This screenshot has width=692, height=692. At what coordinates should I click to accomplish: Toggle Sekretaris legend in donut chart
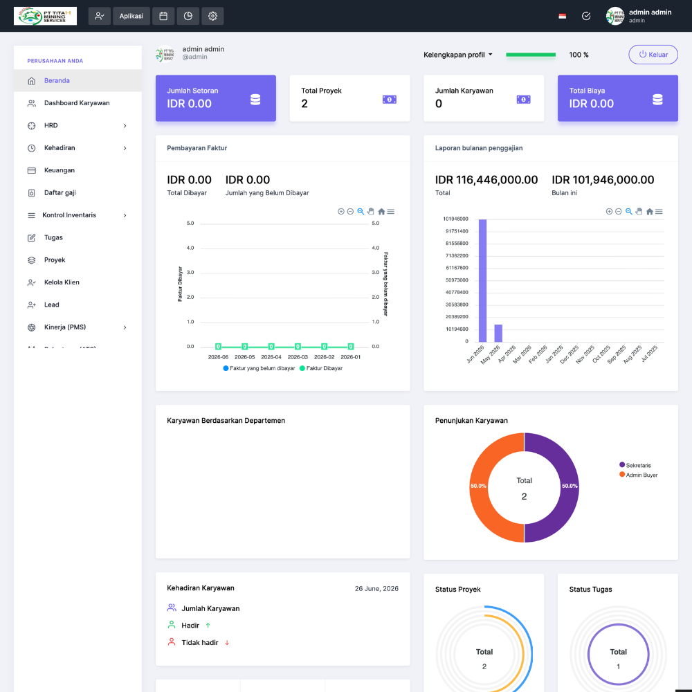tap(635, 465)
